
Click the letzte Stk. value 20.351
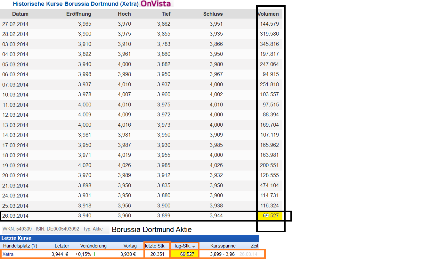[157, 254]
